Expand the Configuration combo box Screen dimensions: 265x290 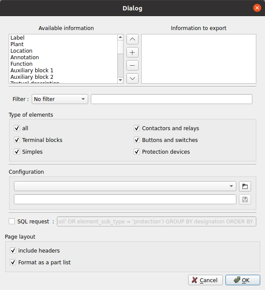pos(125,186)
